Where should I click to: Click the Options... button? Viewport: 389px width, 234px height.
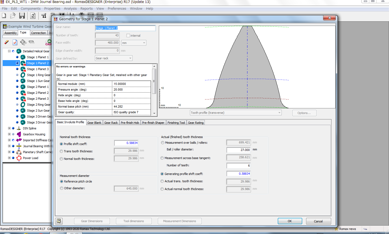click(304, 113)
